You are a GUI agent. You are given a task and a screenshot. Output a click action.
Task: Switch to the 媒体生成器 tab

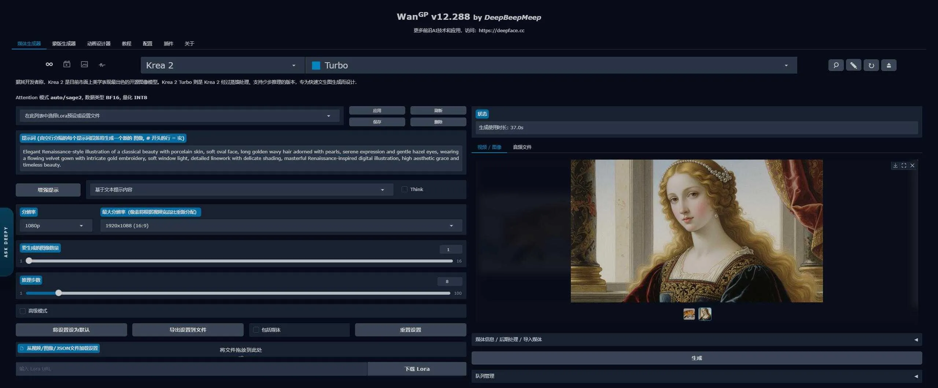pyautogui.click(x=29, y=44)
